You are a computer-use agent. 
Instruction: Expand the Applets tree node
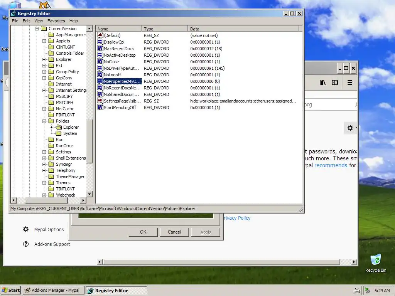pos(44,41)
